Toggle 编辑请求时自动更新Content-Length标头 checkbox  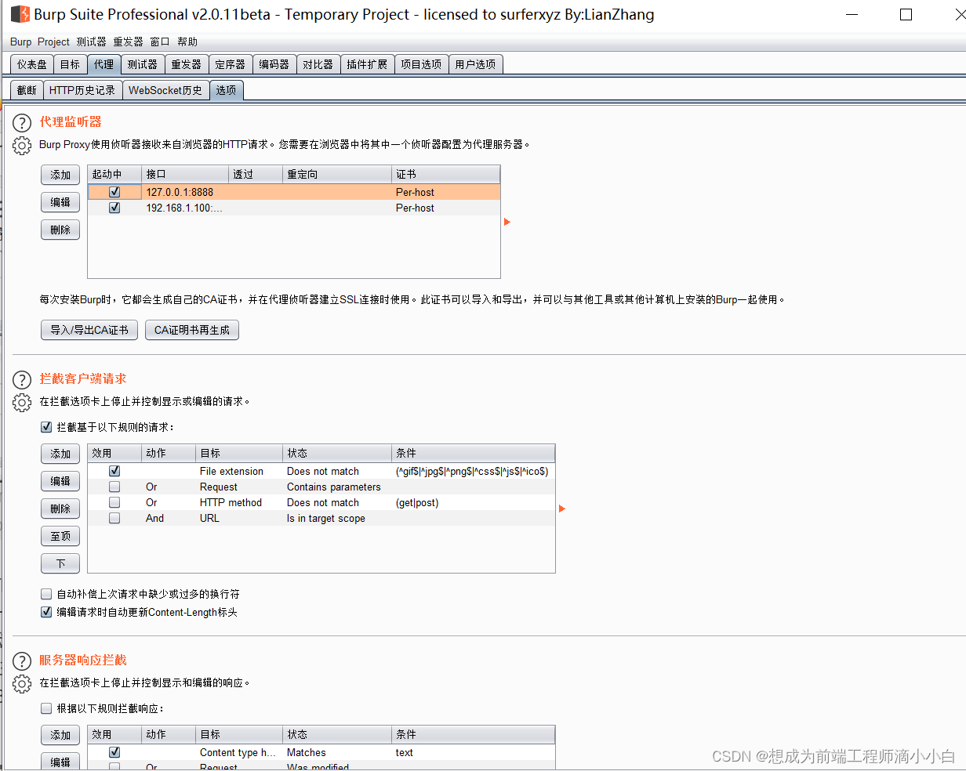point(45,612)
